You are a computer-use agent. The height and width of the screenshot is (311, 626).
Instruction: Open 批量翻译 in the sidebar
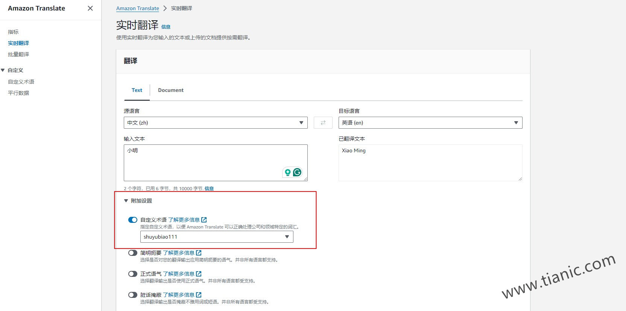[18, 54]
